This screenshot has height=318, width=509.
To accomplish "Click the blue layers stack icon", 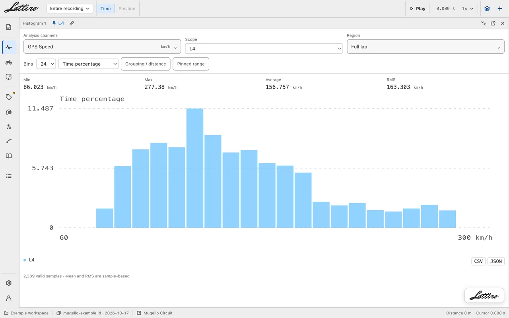I will pyautogui.click(x=487, y=9).
